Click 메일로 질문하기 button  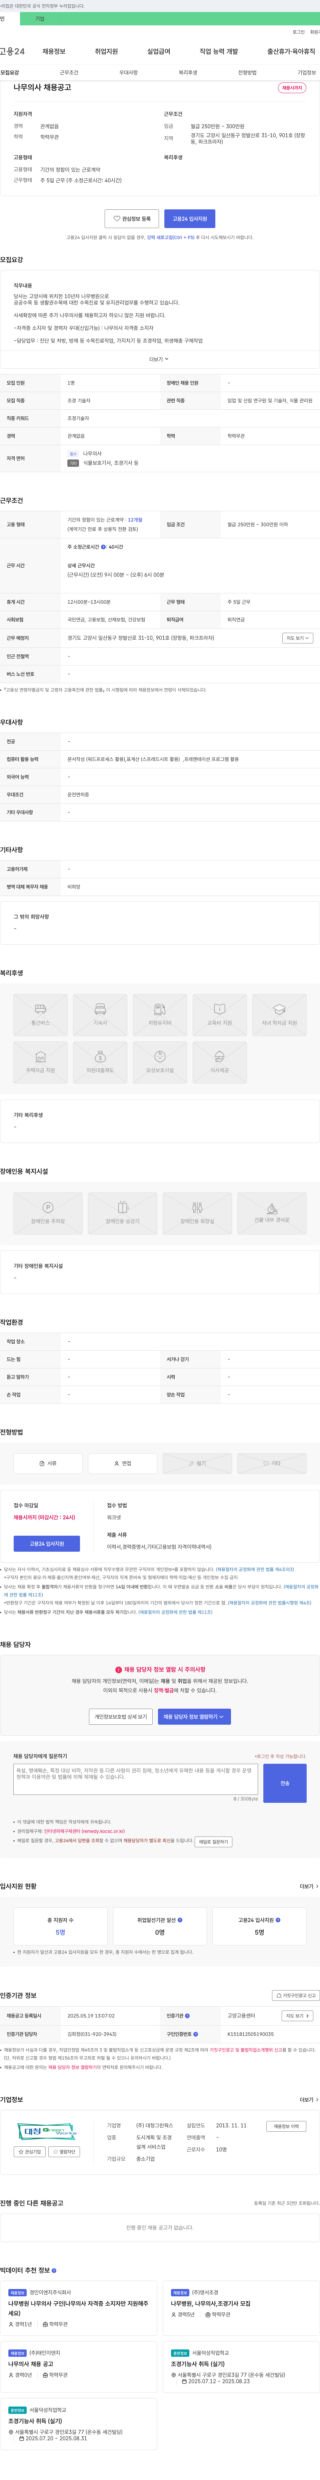(213, 1841)
